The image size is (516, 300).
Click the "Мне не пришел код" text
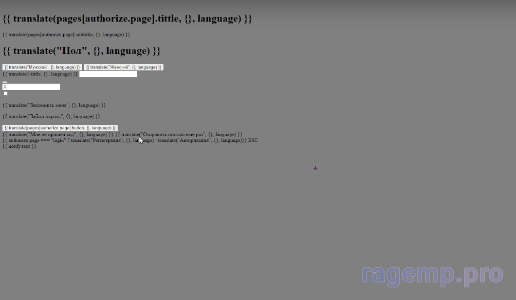pyautogui.click(x=57, y=134)
